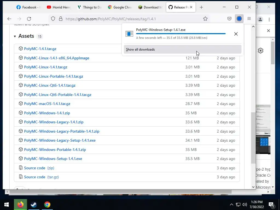Screen dimensions: 280x210
Task: Click Chrome window profile avatar icon
Action: click(x=260, y=19)
